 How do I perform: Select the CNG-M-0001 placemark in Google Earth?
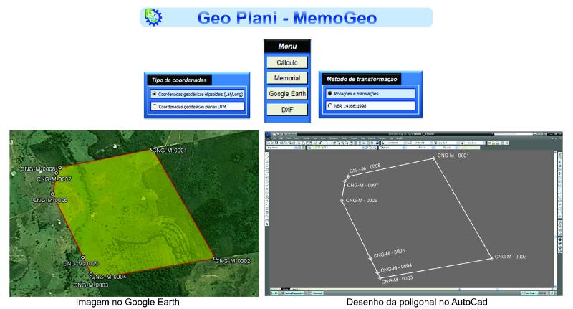(152, 150)
